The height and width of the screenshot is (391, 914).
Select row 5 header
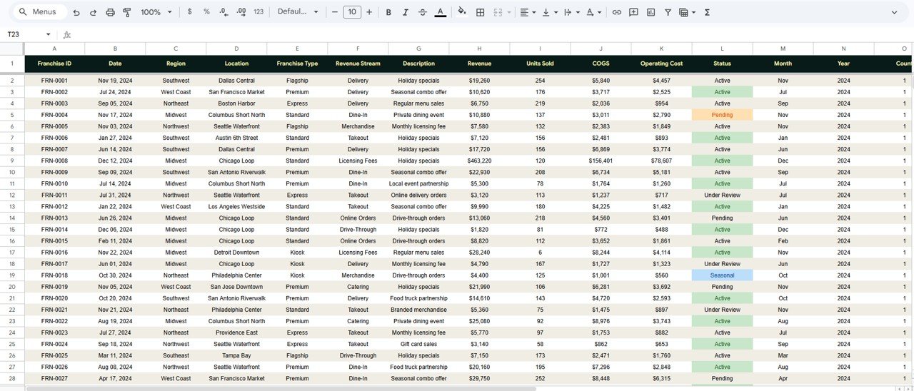coord(12,115)
